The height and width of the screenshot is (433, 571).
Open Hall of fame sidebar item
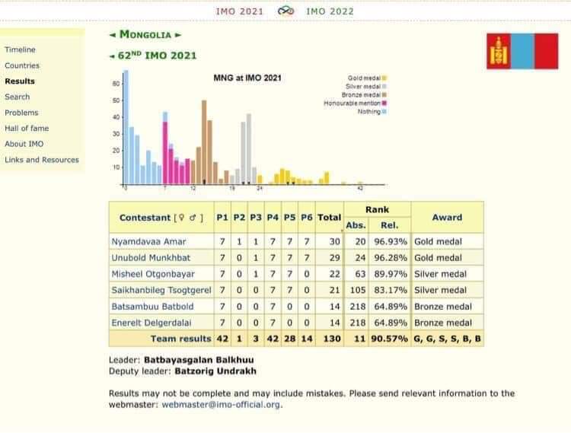(26, 129)
